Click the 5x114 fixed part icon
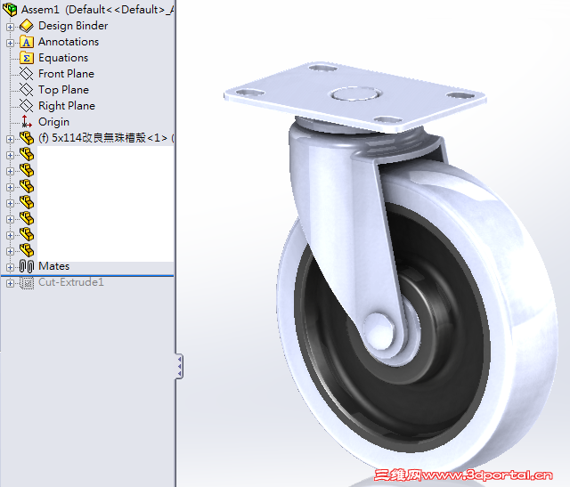Screen dimensions: 570x487 tap(27, 138)
